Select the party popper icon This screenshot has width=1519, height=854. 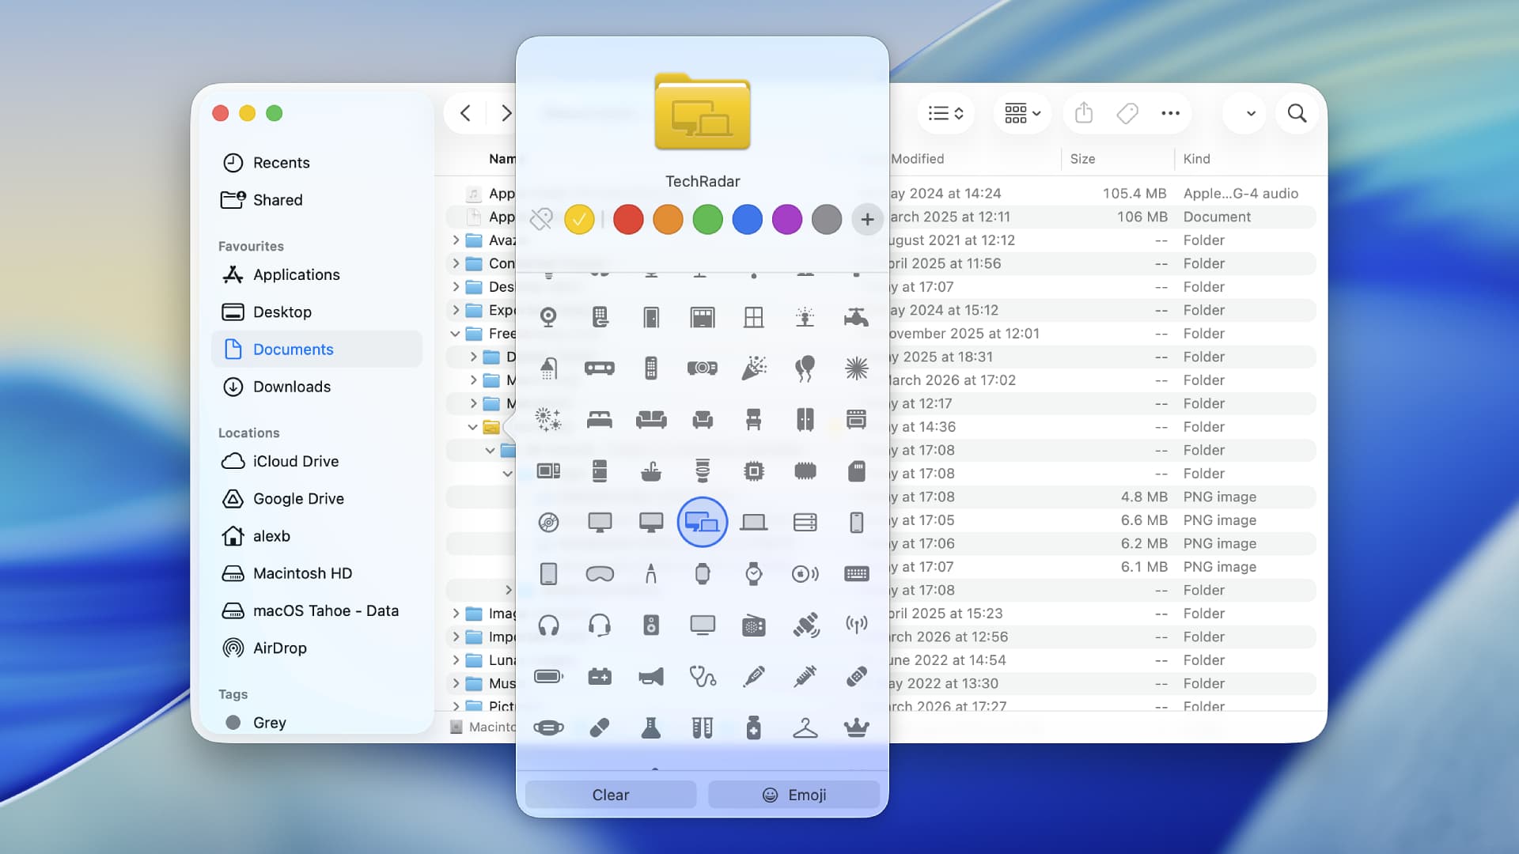(753, 368)
